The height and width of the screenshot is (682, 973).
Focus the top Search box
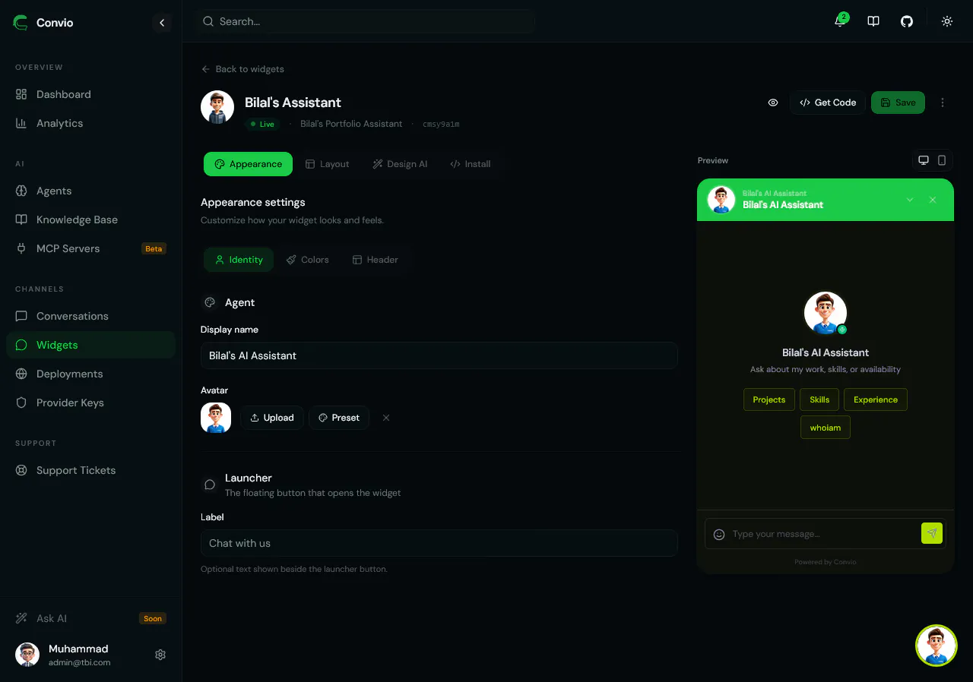[365, 21]
